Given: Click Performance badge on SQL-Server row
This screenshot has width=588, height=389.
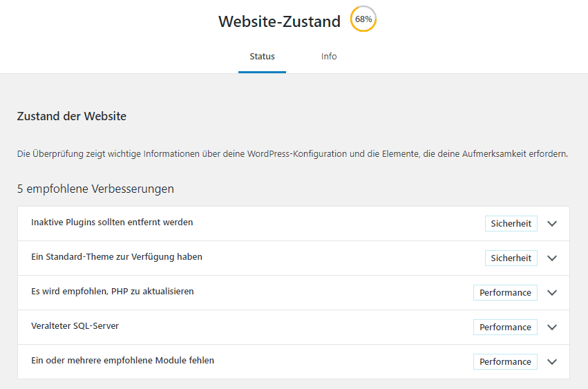Looking at the screenshot, I should [505, 328].
